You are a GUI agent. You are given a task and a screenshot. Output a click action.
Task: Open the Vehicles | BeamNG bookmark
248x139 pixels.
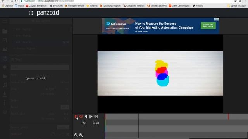pos(157,6)
